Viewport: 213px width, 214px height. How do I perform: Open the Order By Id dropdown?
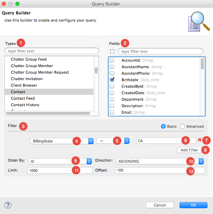point(60,161)
